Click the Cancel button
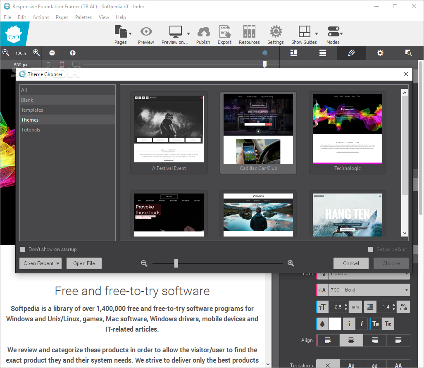The height and width of the screenshot is (368, 424). click(351, 263)
